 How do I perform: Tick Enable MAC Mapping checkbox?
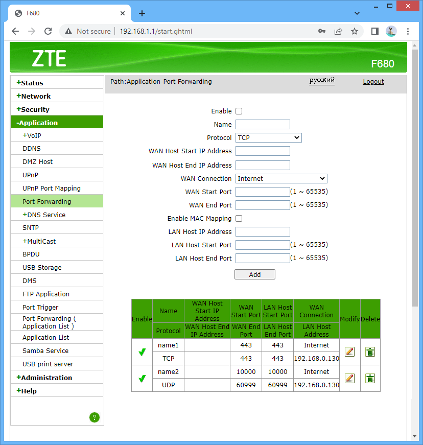pyautogui.click(x=239, y=219)
